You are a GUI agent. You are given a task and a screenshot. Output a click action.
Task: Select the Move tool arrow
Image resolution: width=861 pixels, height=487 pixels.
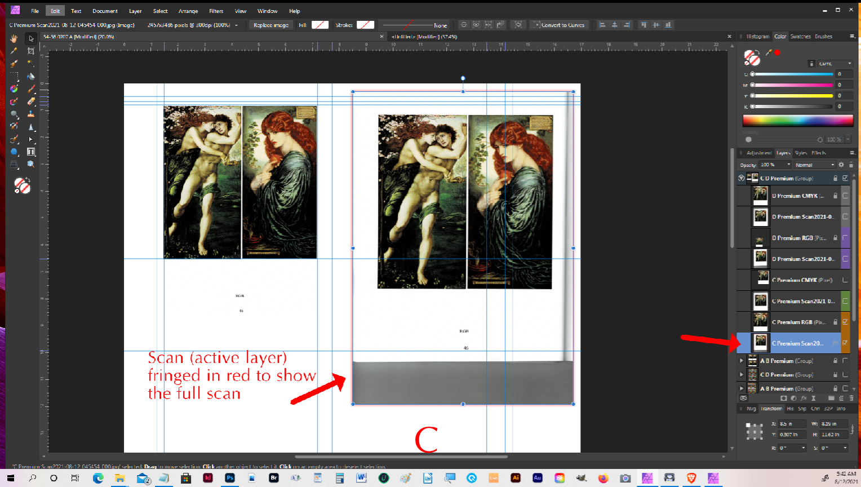[x=31, y=39]
